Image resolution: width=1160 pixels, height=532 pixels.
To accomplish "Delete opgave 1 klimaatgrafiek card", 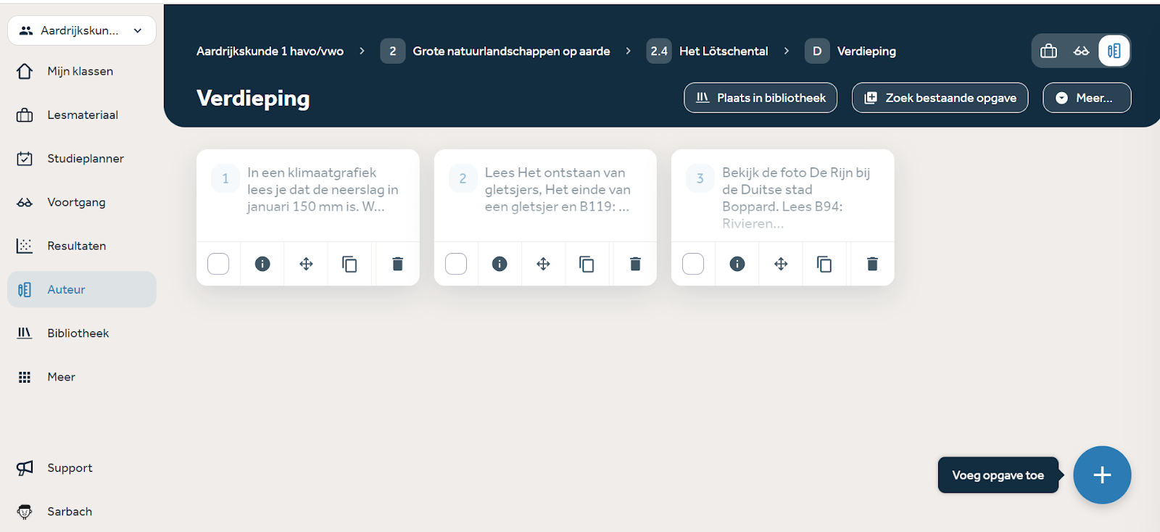I will [397, 264].
